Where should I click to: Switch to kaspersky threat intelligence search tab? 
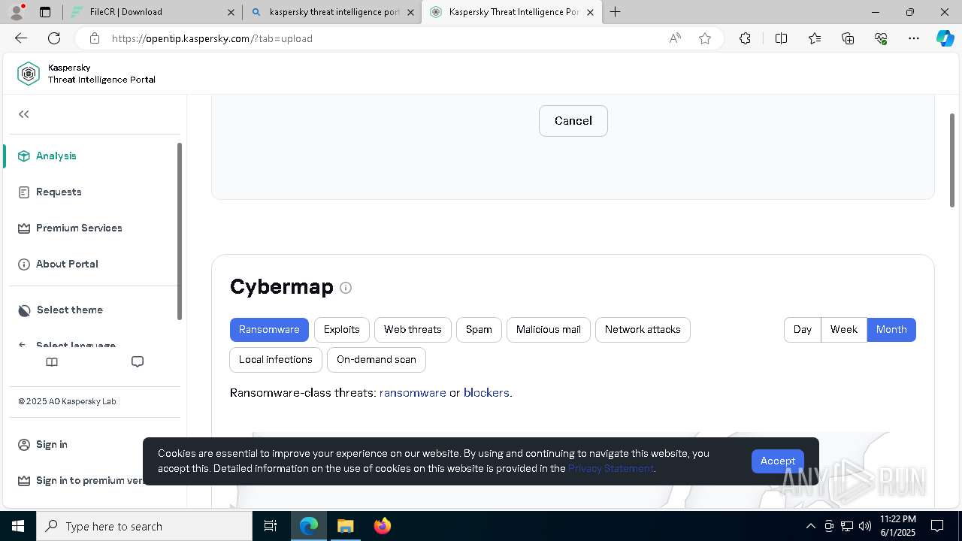(331, 12)
